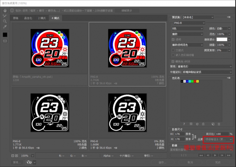
Task: Click the info tip icon
Action: pyautogui.click(x=12, y=10)
